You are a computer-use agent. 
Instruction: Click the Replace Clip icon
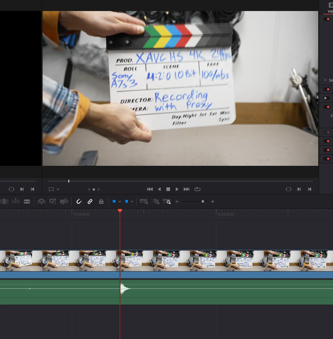click(64, 202)
